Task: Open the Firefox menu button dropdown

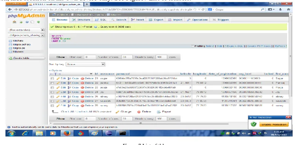Action: [16, 4]
